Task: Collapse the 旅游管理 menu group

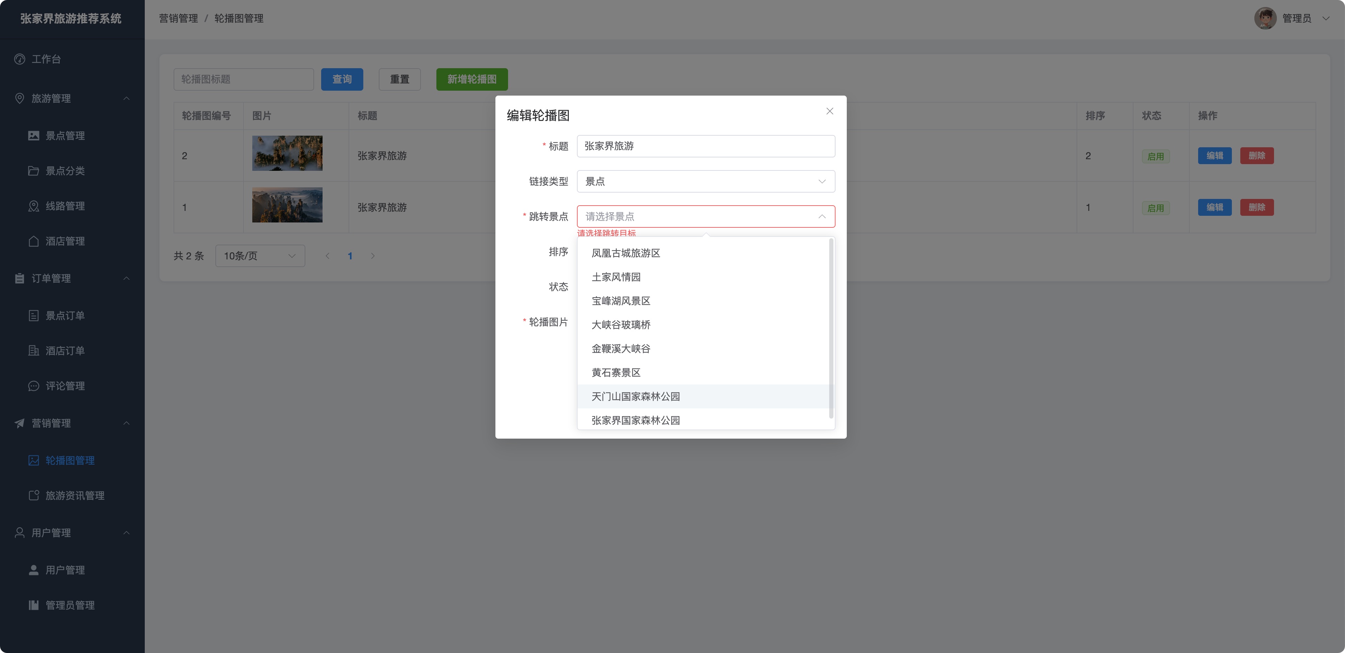Action: tap(126, 98)
